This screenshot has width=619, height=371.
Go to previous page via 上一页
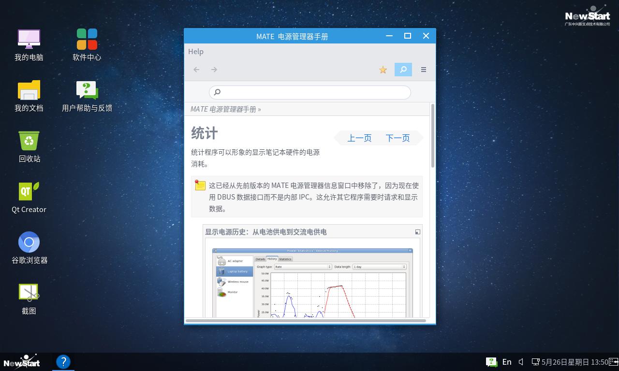pos(359,138)
